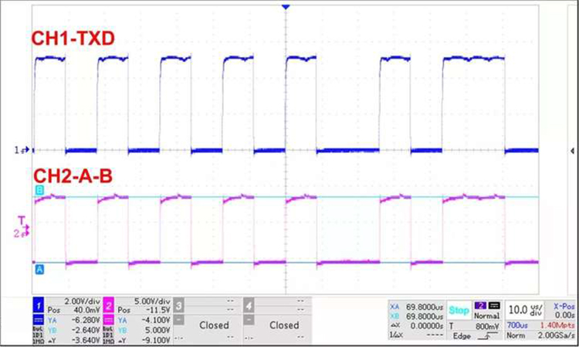Select cursor B label on waveform
579x347 pixels.
click(x=39, y=190)
